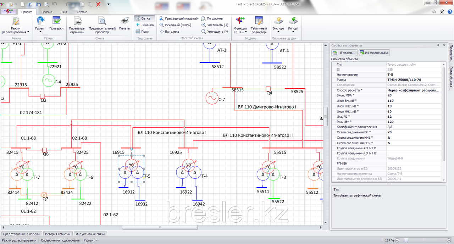
Task: Open Табличный редактор table editor
Action: click(x=259, y=25)
